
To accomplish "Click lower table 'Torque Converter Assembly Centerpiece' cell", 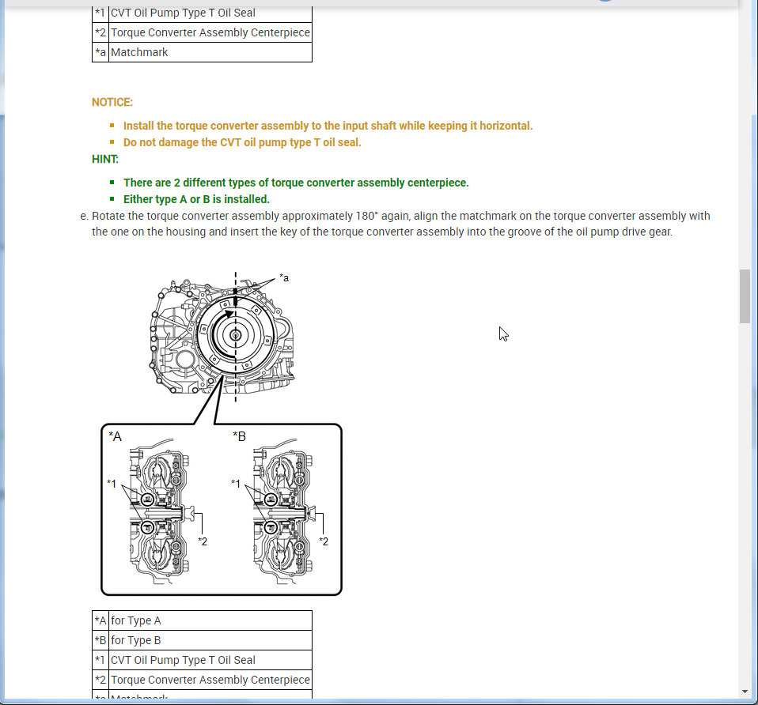I will point(210,680).
